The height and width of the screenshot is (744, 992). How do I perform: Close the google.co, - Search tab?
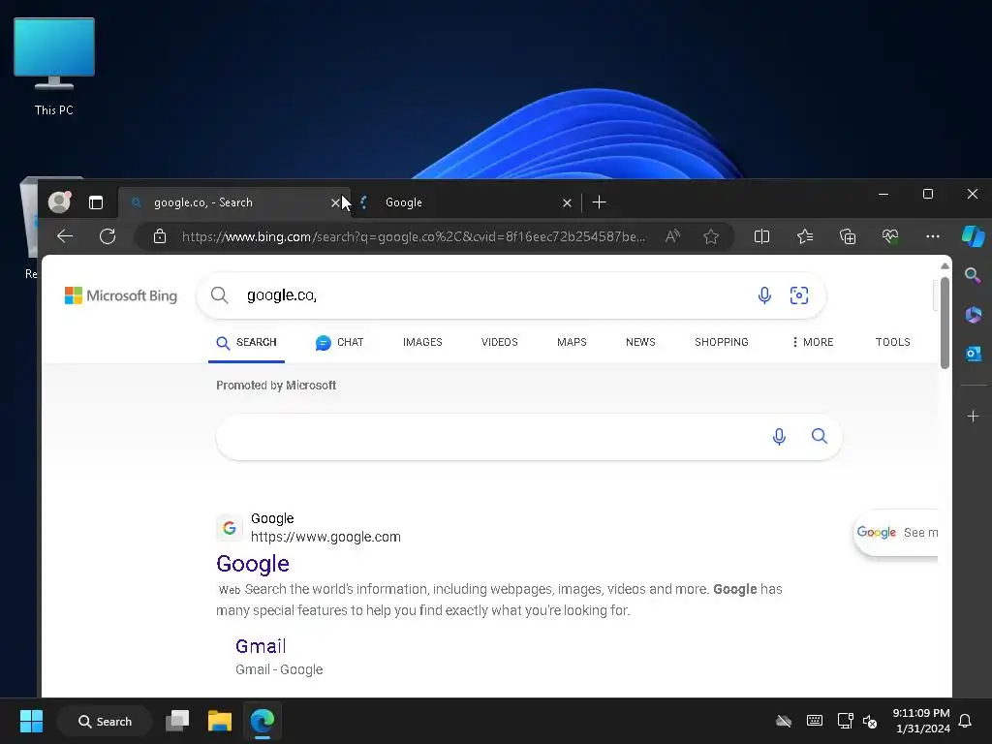335,203
